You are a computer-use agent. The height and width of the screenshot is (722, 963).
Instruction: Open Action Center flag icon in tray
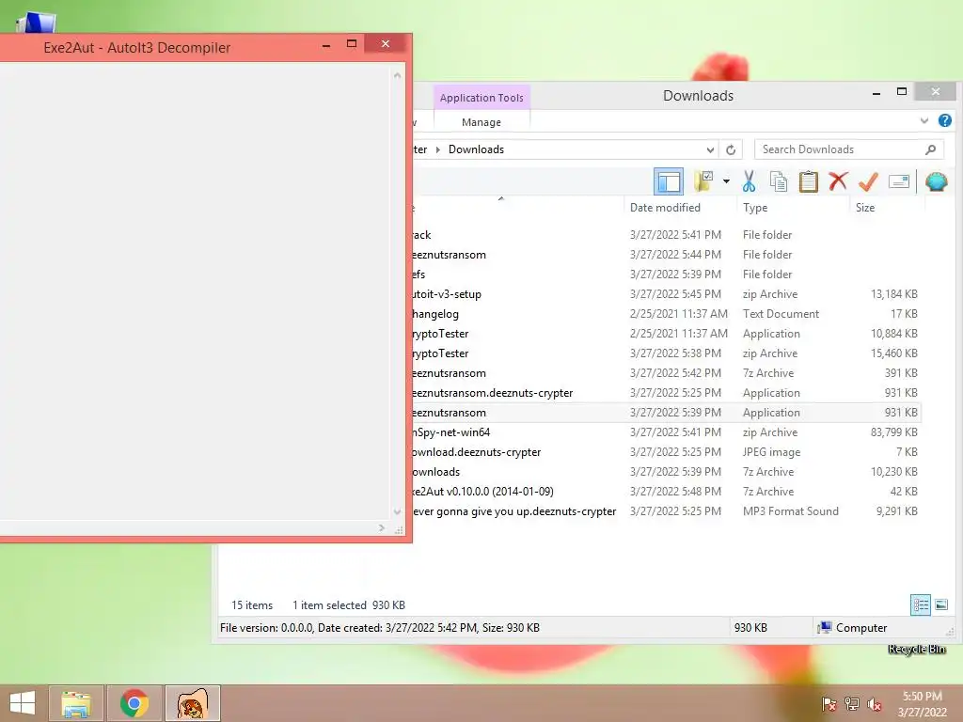click(829, 704)
